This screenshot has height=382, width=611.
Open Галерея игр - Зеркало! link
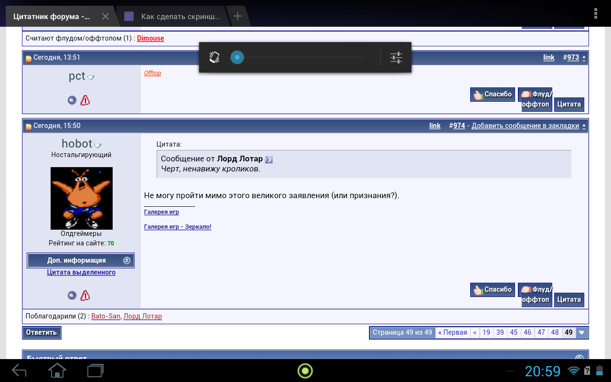[178, 227]
